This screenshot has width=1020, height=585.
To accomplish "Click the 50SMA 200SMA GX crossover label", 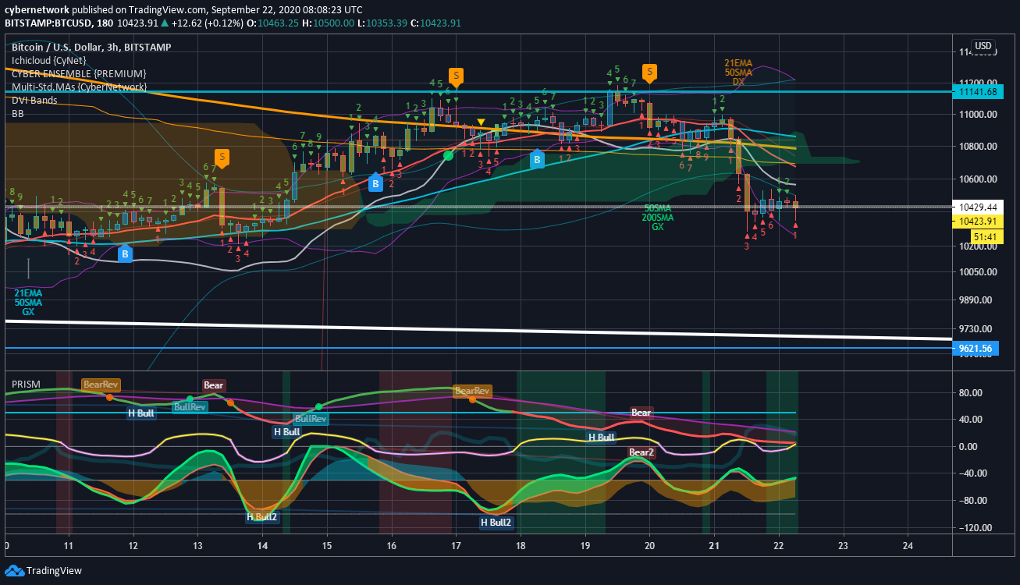I will click(658, 218).
